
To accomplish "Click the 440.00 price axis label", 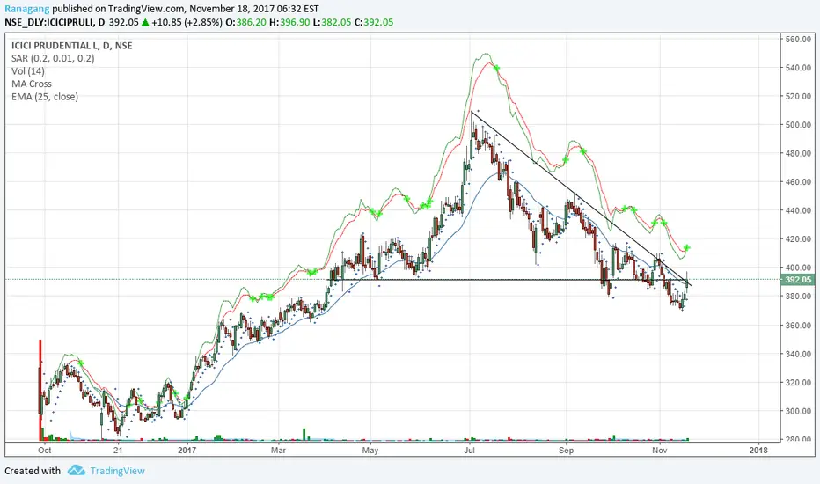I will click(798, 210).
